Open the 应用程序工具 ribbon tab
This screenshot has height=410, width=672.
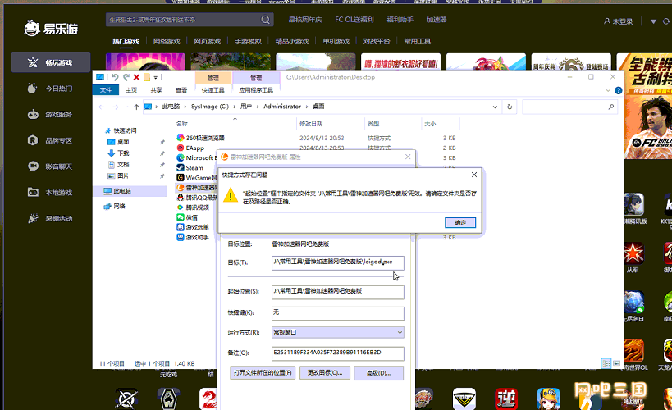coord(256,90)
